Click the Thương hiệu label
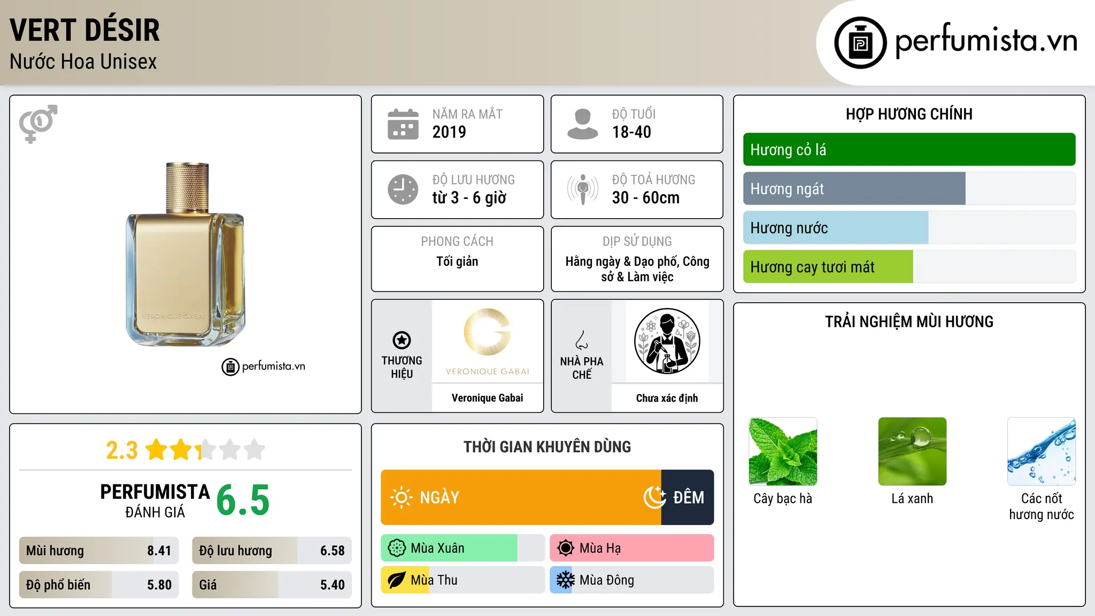 pyautogui.click(x=402, y=367)
